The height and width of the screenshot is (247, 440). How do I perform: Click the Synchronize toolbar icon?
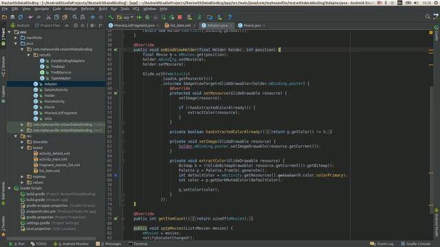point(21,17)
